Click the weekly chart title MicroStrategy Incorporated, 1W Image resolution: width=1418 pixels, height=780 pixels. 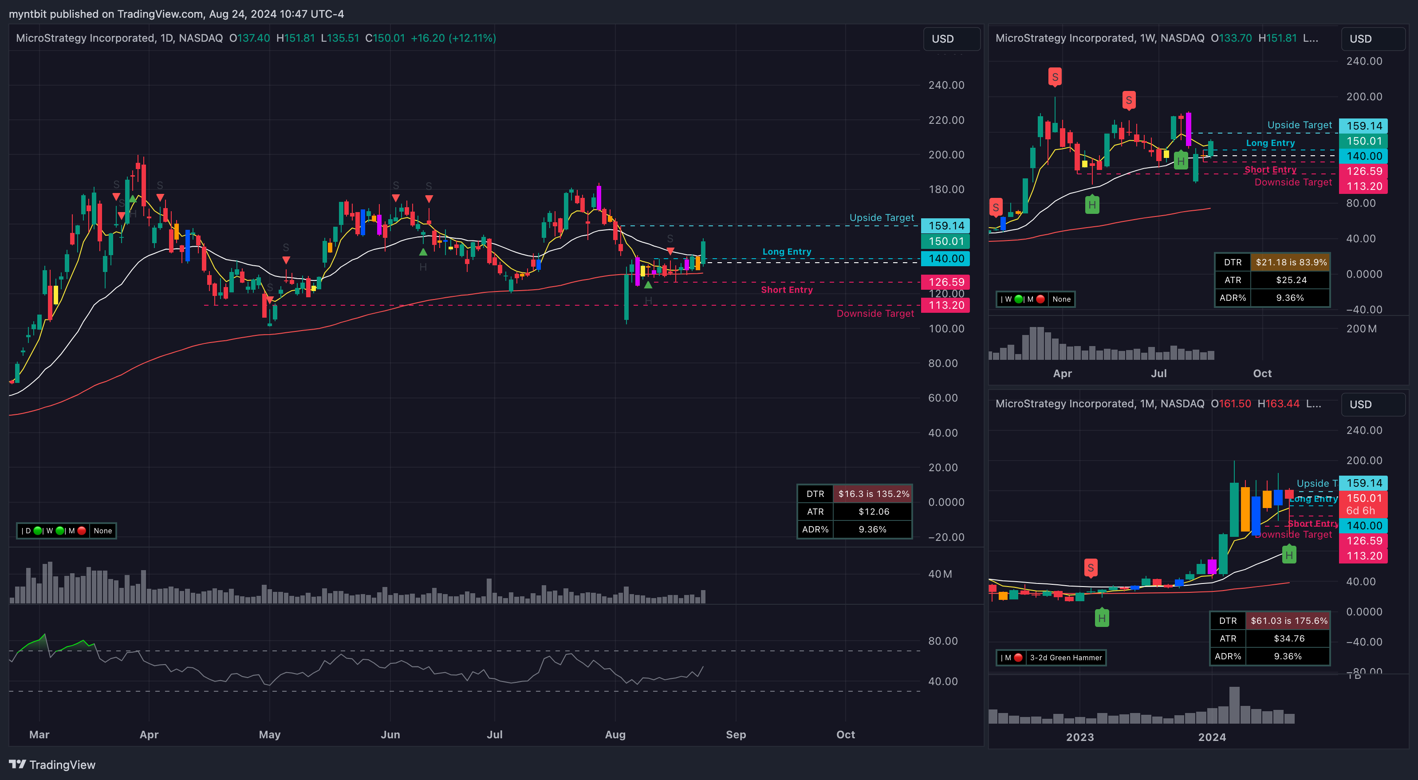[1099, 38]
